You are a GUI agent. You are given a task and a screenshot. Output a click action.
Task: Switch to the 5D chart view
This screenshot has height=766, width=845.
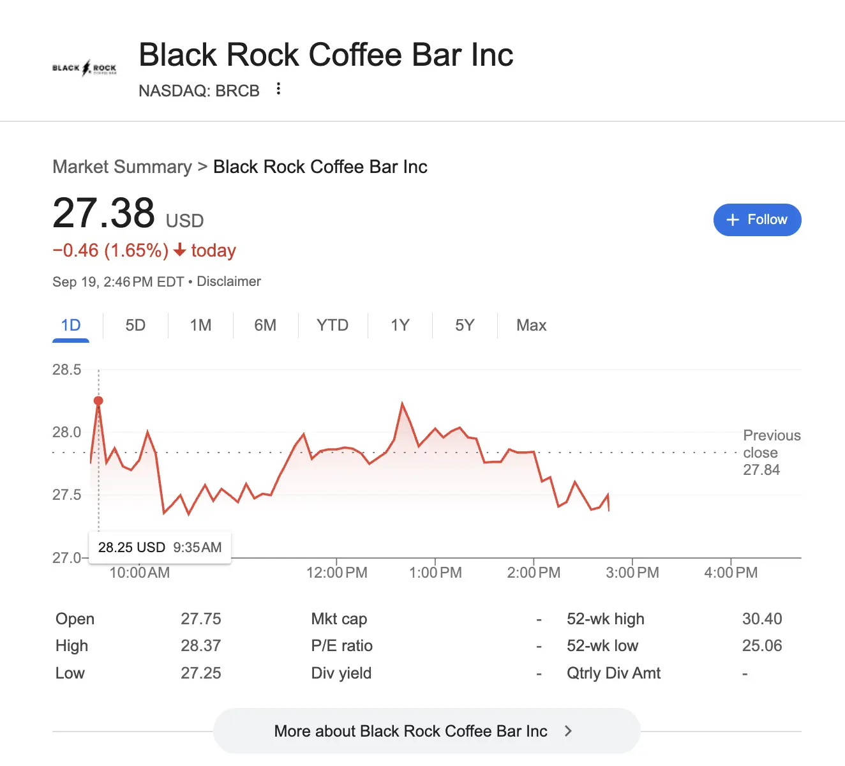(135, 326)
